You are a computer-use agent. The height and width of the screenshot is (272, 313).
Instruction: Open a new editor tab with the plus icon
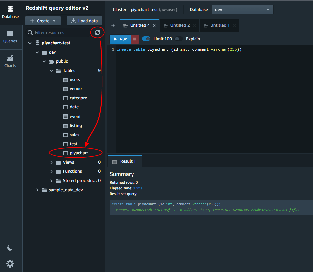[x=113, y=25]
